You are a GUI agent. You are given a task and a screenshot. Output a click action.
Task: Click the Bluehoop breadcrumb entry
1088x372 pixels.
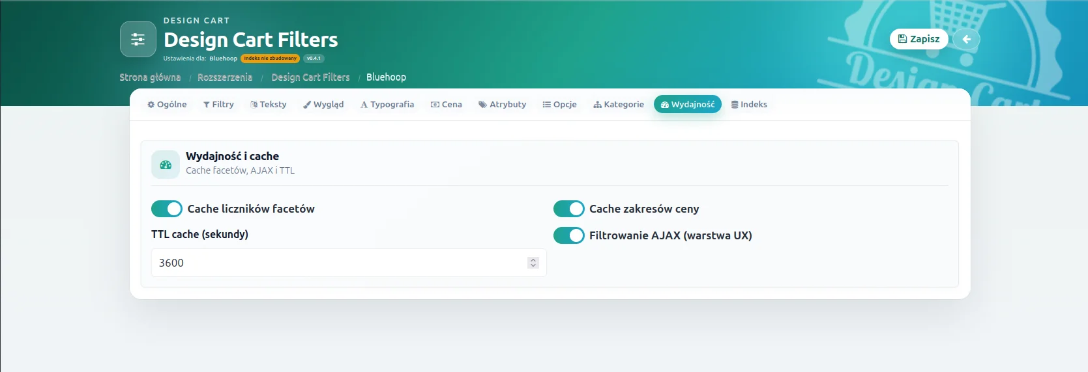click(386, 77)
